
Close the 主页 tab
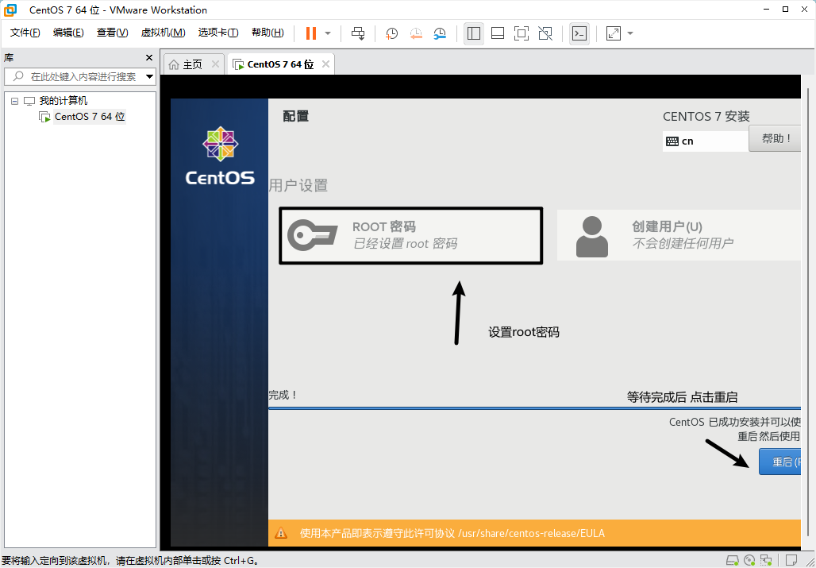coord(215,64)
